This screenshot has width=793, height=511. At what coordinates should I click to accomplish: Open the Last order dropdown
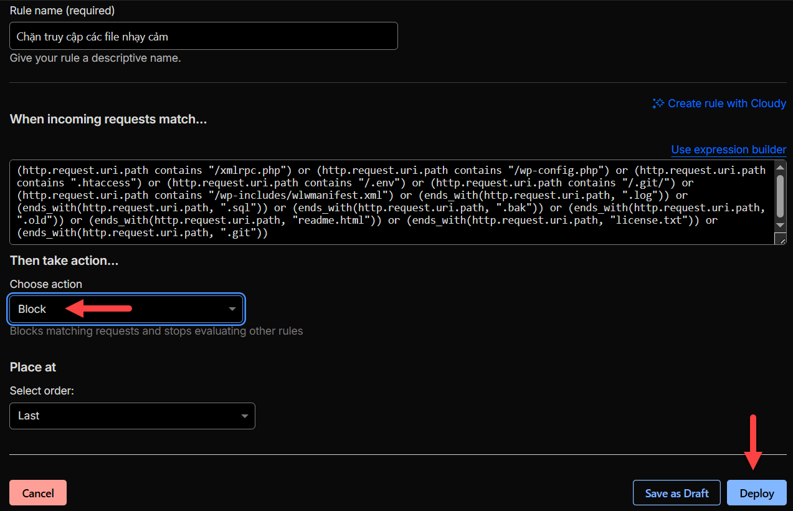tap(132, 416)
